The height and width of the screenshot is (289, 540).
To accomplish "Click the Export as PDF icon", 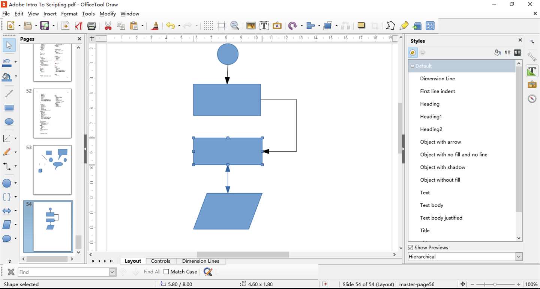I will 78,26.
